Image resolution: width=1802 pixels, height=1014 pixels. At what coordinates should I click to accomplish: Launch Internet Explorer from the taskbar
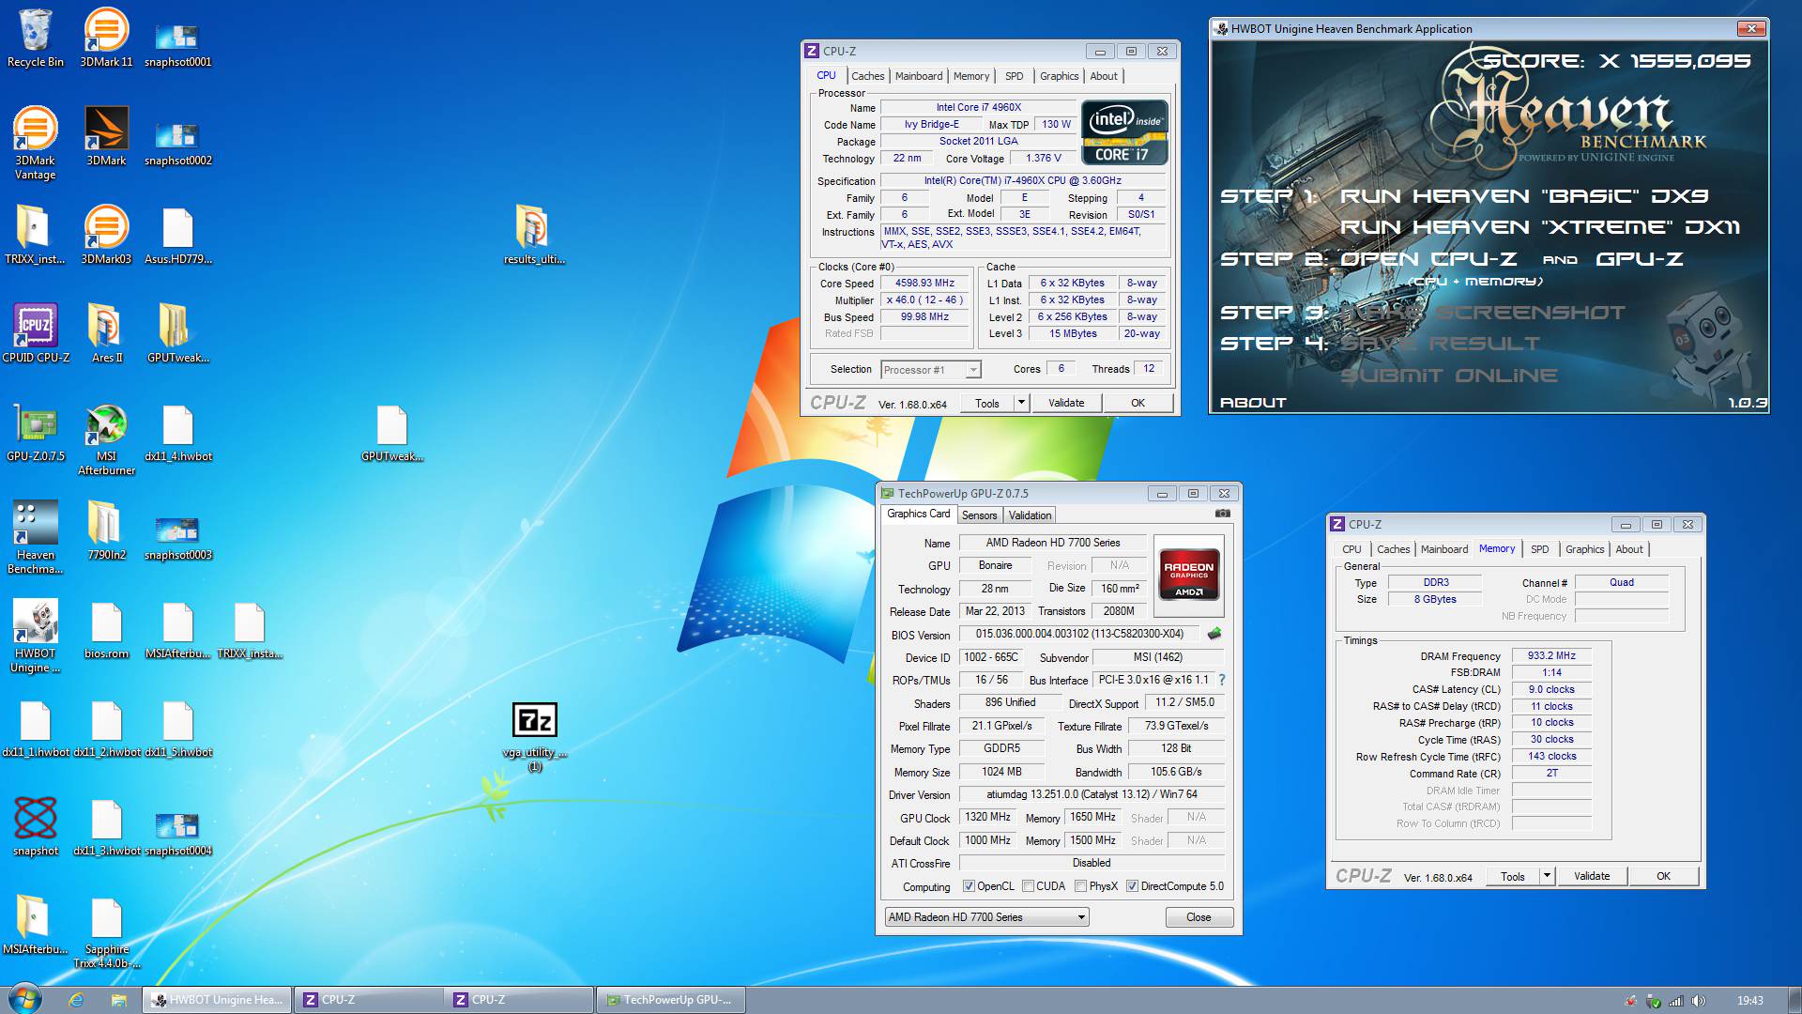(76, 1000)
